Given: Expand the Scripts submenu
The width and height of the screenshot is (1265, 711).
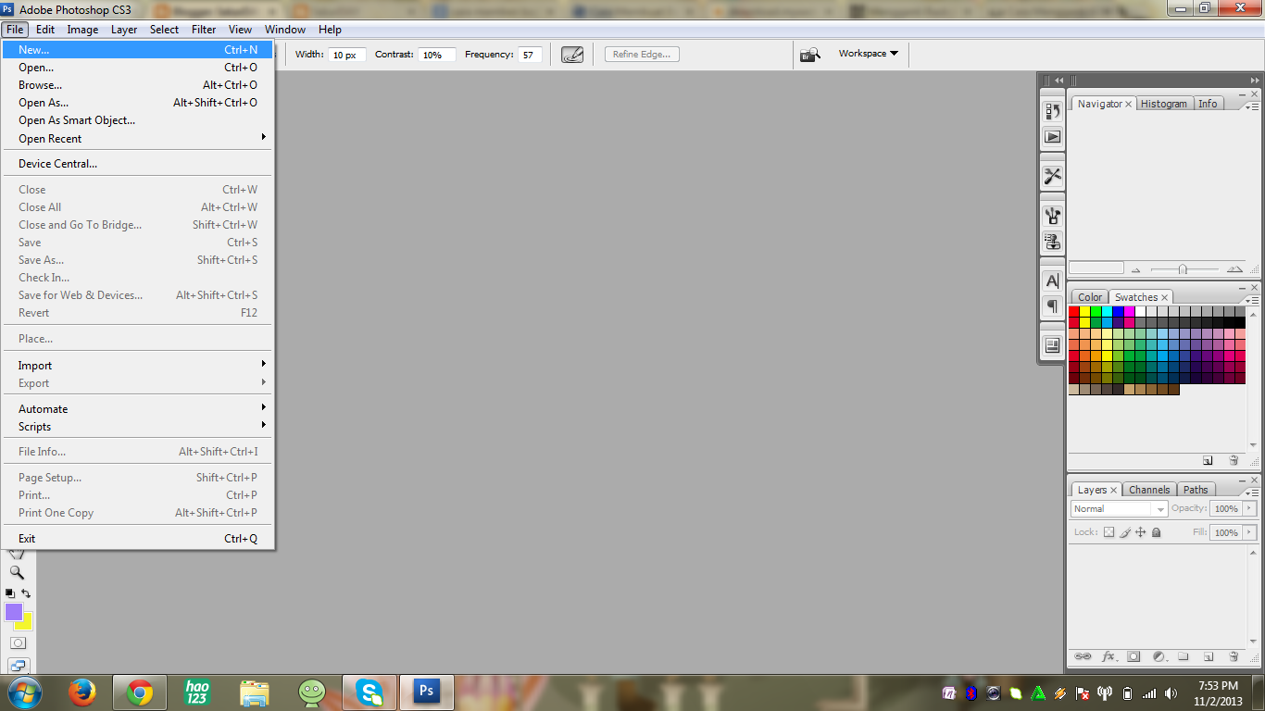Looking at the screenshot, I should point(138,427).
